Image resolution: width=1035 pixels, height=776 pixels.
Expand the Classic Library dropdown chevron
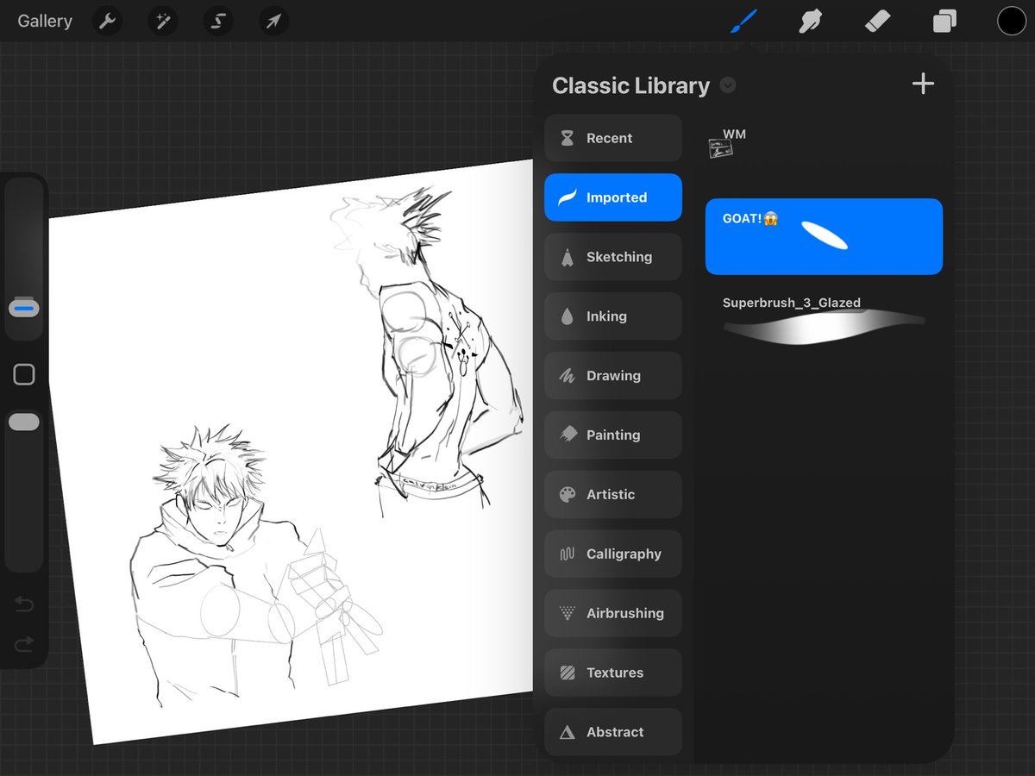coord(728,85)
